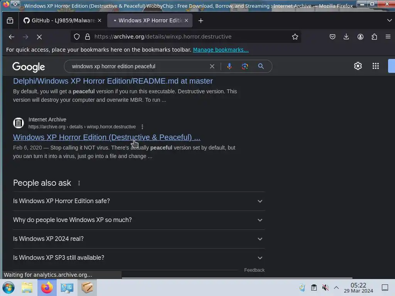The height and width of the screenshot is (296, 395).
Task: Open the tracking protection shield icon
Action: 77,37
